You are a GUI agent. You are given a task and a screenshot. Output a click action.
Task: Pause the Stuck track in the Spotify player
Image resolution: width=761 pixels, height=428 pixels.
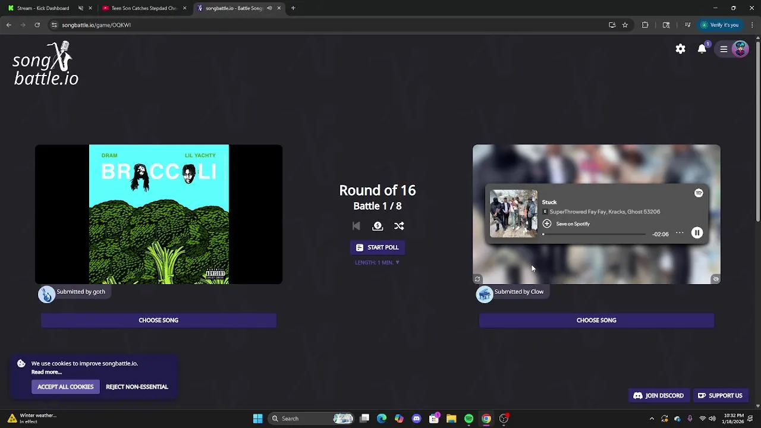click(697, 233)
